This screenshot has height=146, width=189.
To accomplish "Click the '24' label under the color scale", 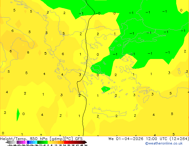I will click(64, 145).
